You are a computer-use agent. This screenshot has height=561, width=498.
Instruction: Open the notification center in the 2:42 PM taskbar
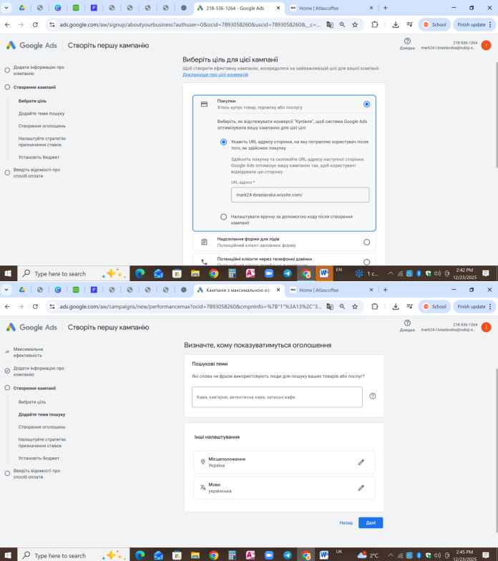pos(485,273)
